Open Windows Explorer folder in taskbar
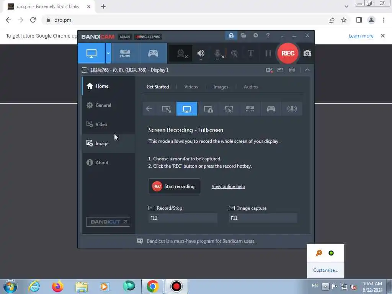The width and height of the screenshot is (392, 294). (x=82, y=286)
